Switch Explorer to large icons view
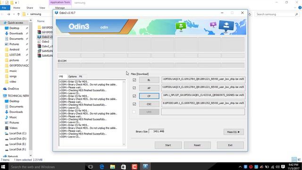 point(299,160)
